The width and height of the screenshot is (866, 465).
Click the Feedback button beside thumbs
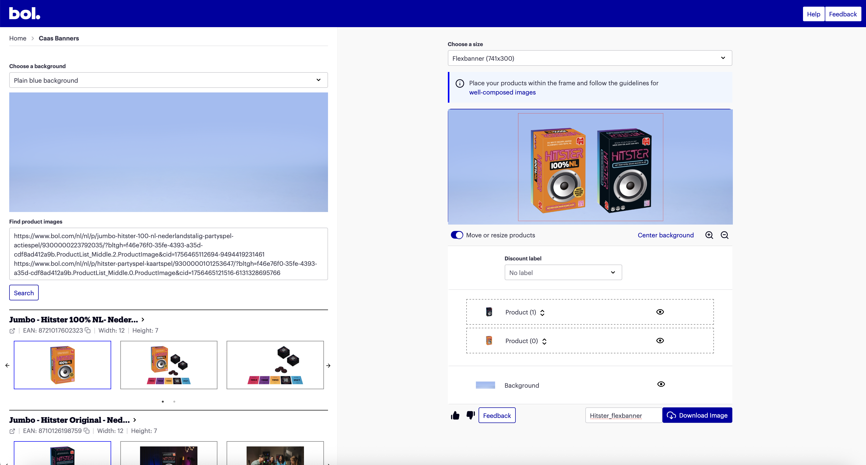497,415
